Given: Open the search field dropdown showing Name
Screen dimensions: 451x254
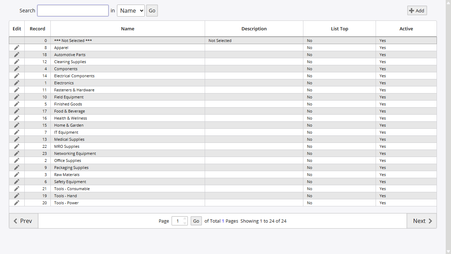Looking at the screenshot, I should tap(131, 11).
